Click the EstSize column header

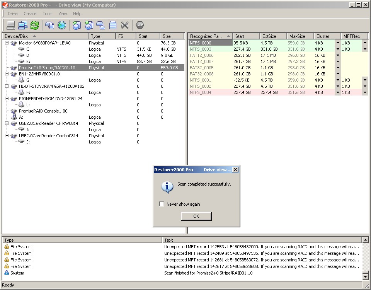(x=273, y=36)
